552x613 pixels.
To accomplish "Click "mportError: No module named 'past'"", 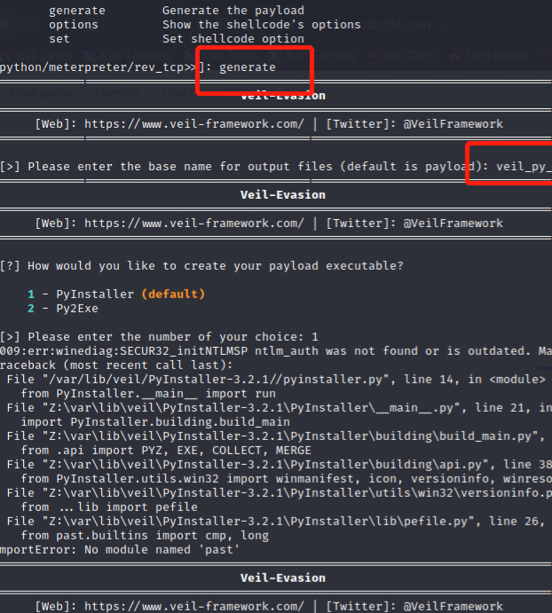I will click(x=120, y=550).
